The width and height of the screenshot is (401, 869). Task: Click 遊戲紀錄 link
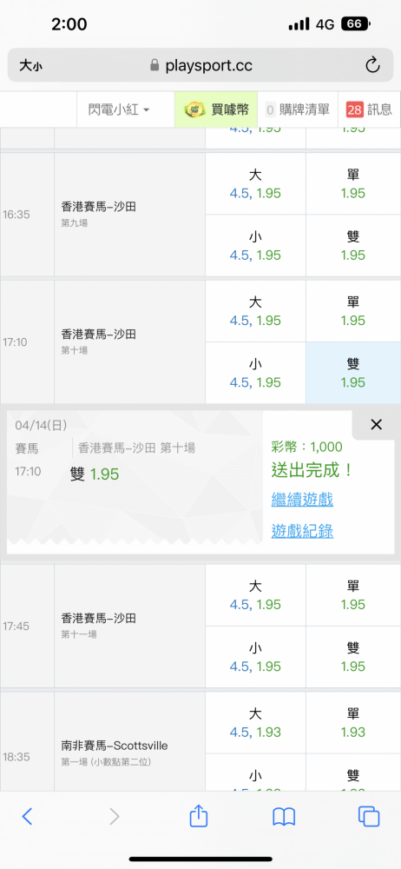click(302, 532)
